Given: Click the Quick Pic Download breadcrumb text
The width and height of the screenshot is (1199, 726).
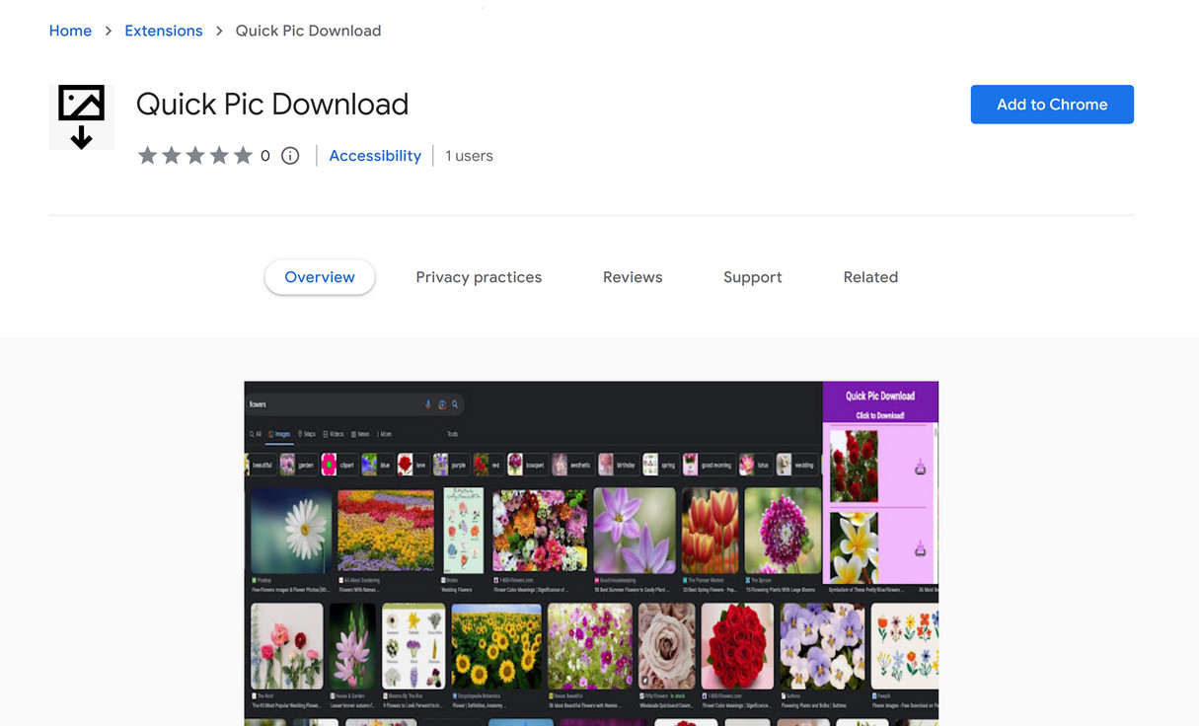Looking at the screenshot, I should pyautogui.click(x=308, y=31).
